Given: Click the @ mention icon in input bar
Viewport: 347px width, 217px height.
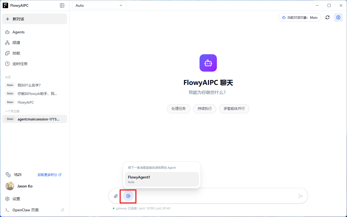Looking at the screenshot, I should [128, 196].
